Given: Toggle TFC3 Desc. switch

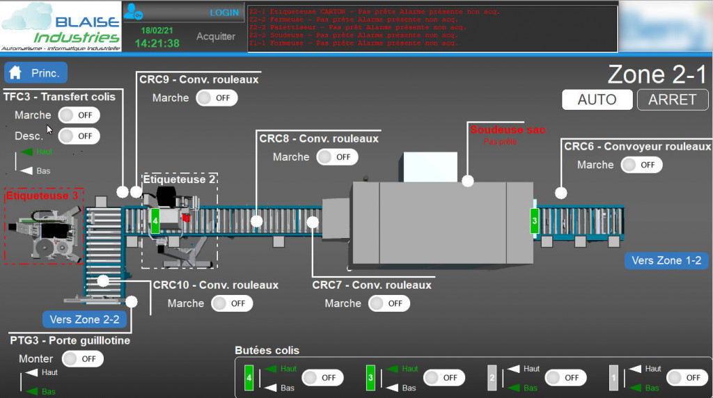Looking at the screenshot, I should click(79, 136).
